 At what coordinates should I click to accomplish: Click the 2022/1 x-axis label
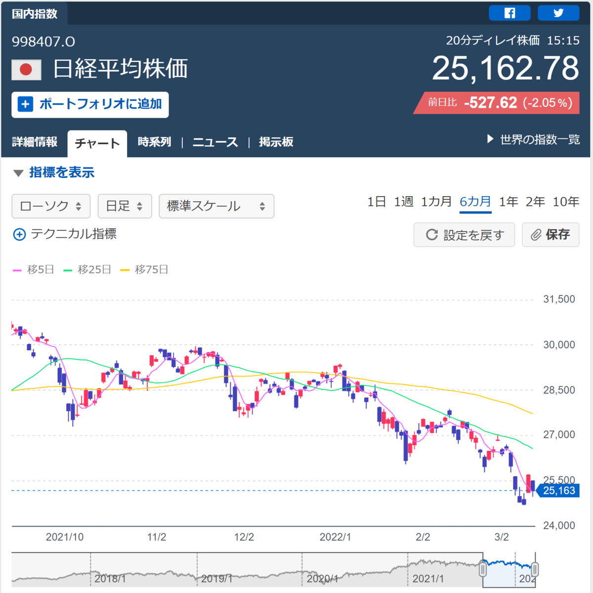335,537
